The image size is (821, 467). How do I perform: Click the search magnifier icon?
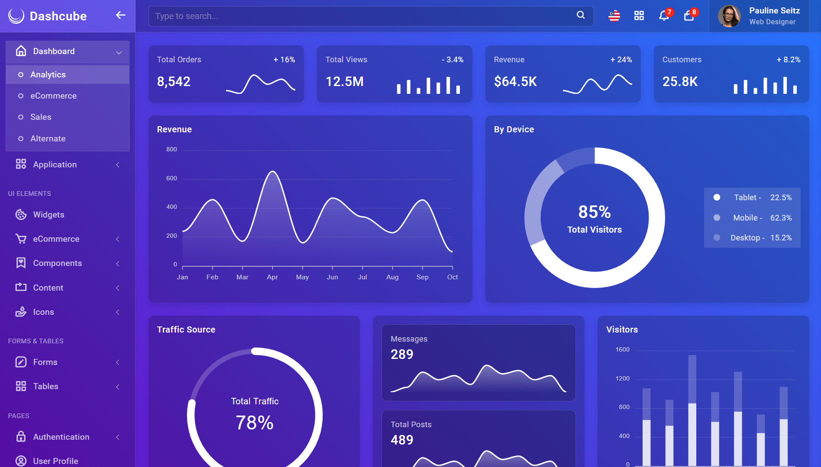pyautogui.click(x=581, y=15)
